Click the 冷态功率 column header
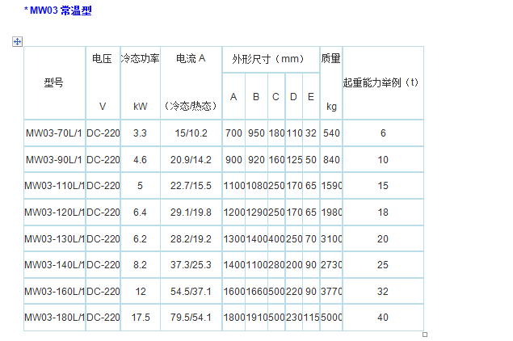Screen dimensions: 513x341 pyautogui.click(x=140, y=59)
